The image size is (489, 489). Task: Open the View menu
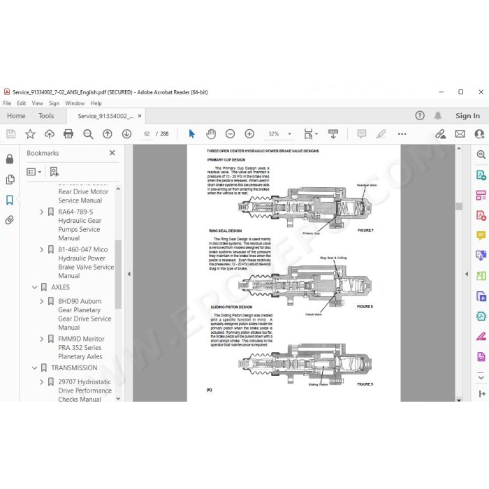(x=38, y=103)
